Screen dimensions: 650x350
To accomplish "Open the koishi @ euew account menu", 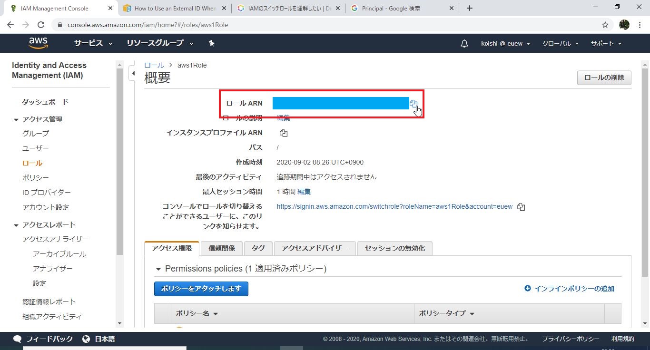I will click(x=506, y=43).
